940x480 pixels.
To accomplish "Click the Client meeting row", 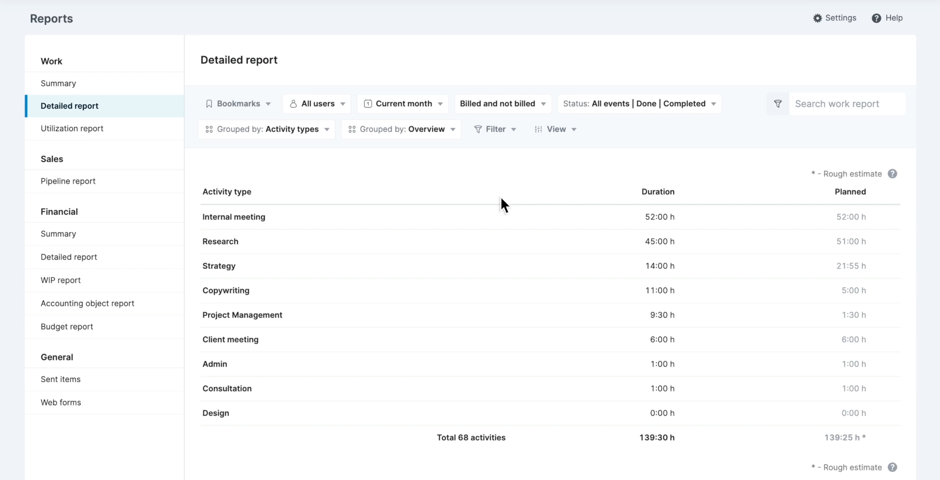I will 550,340.
